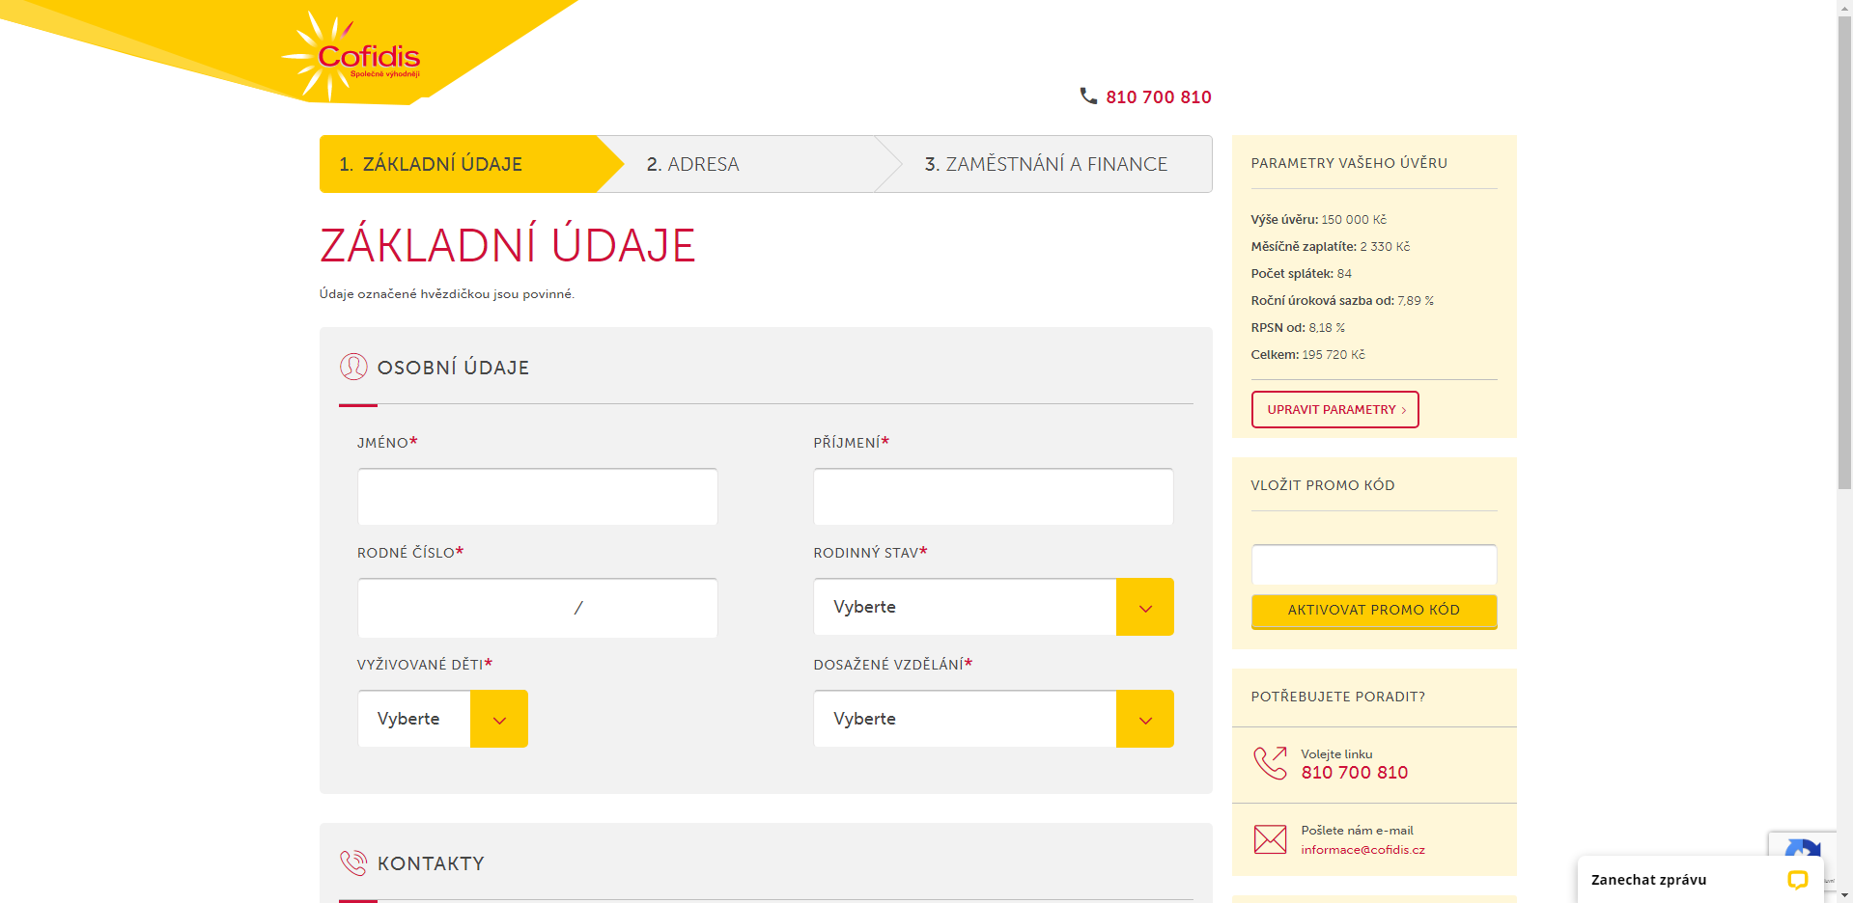Open the Rodinný stav dropdown

pyautogui.click(x=994, y=607)
